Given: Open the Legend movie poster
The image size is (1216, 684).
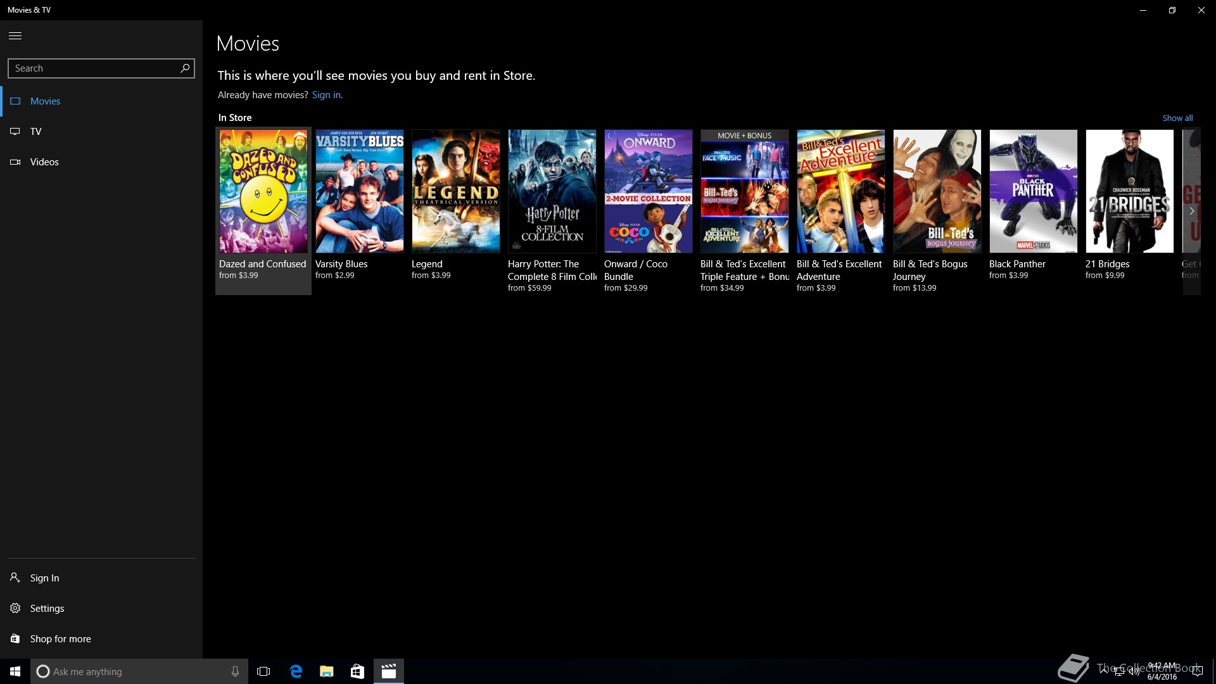Looking at the screenshot, I should tap(456, 191).
